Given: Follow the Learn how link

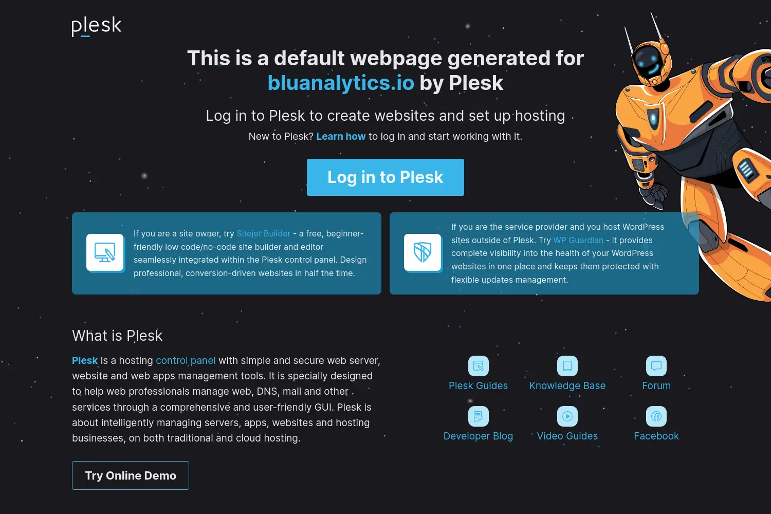Looking at the screenshot, I should [341, 136].
